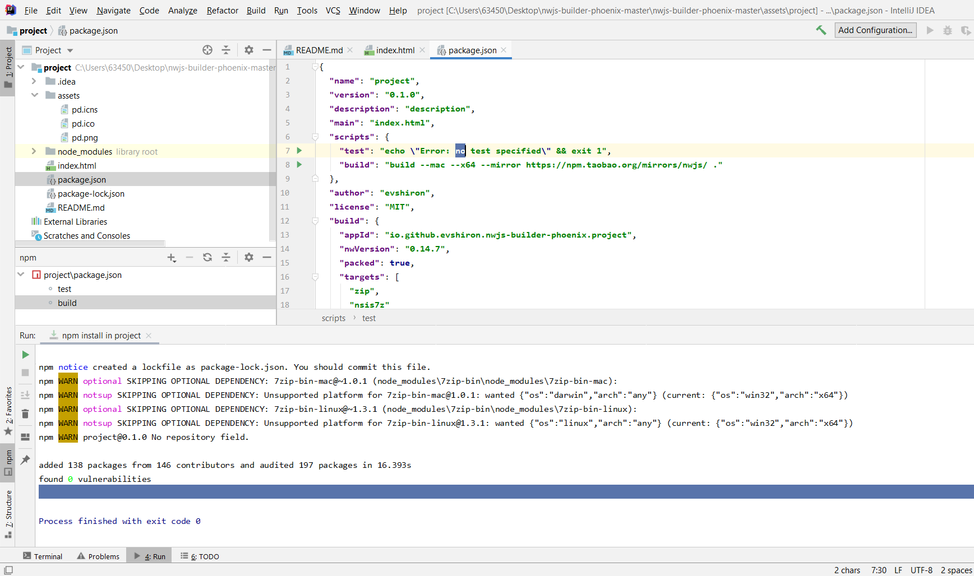The image size is (974, 576).
Task: Click the locate target icon in Project panel
Action: pos(207,50)
